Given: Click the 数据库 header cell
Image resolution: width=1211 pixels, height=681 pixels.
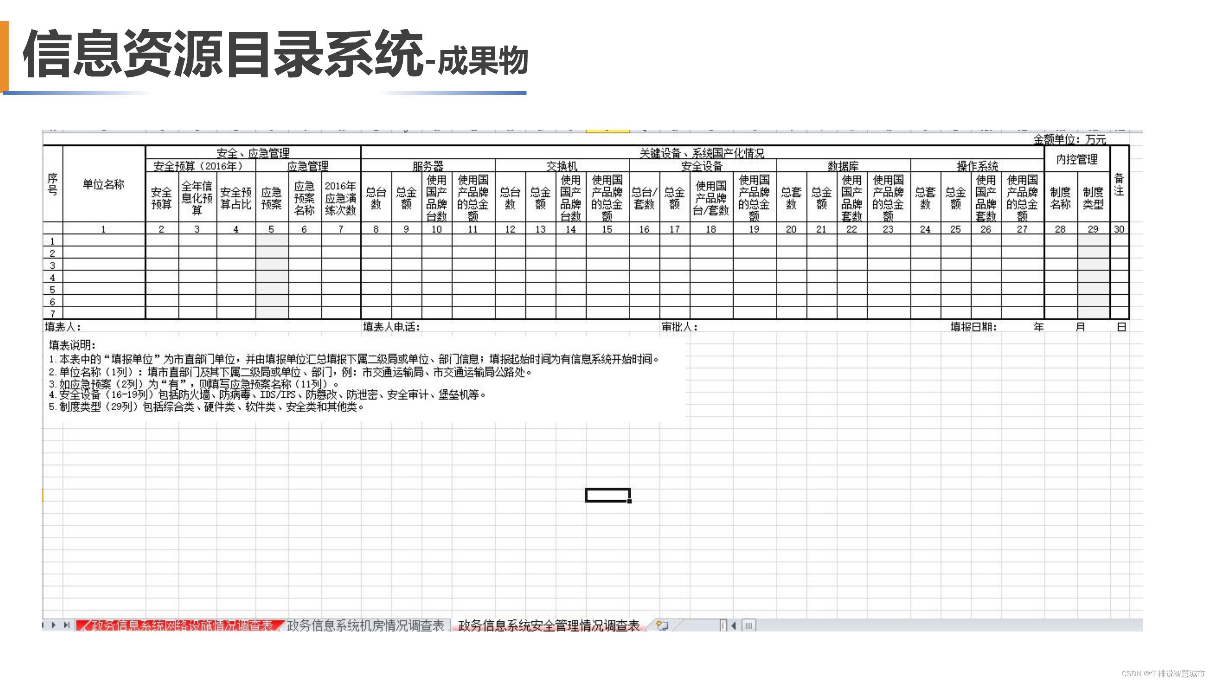Looking at the screenshot, I should tap(843, 166).
